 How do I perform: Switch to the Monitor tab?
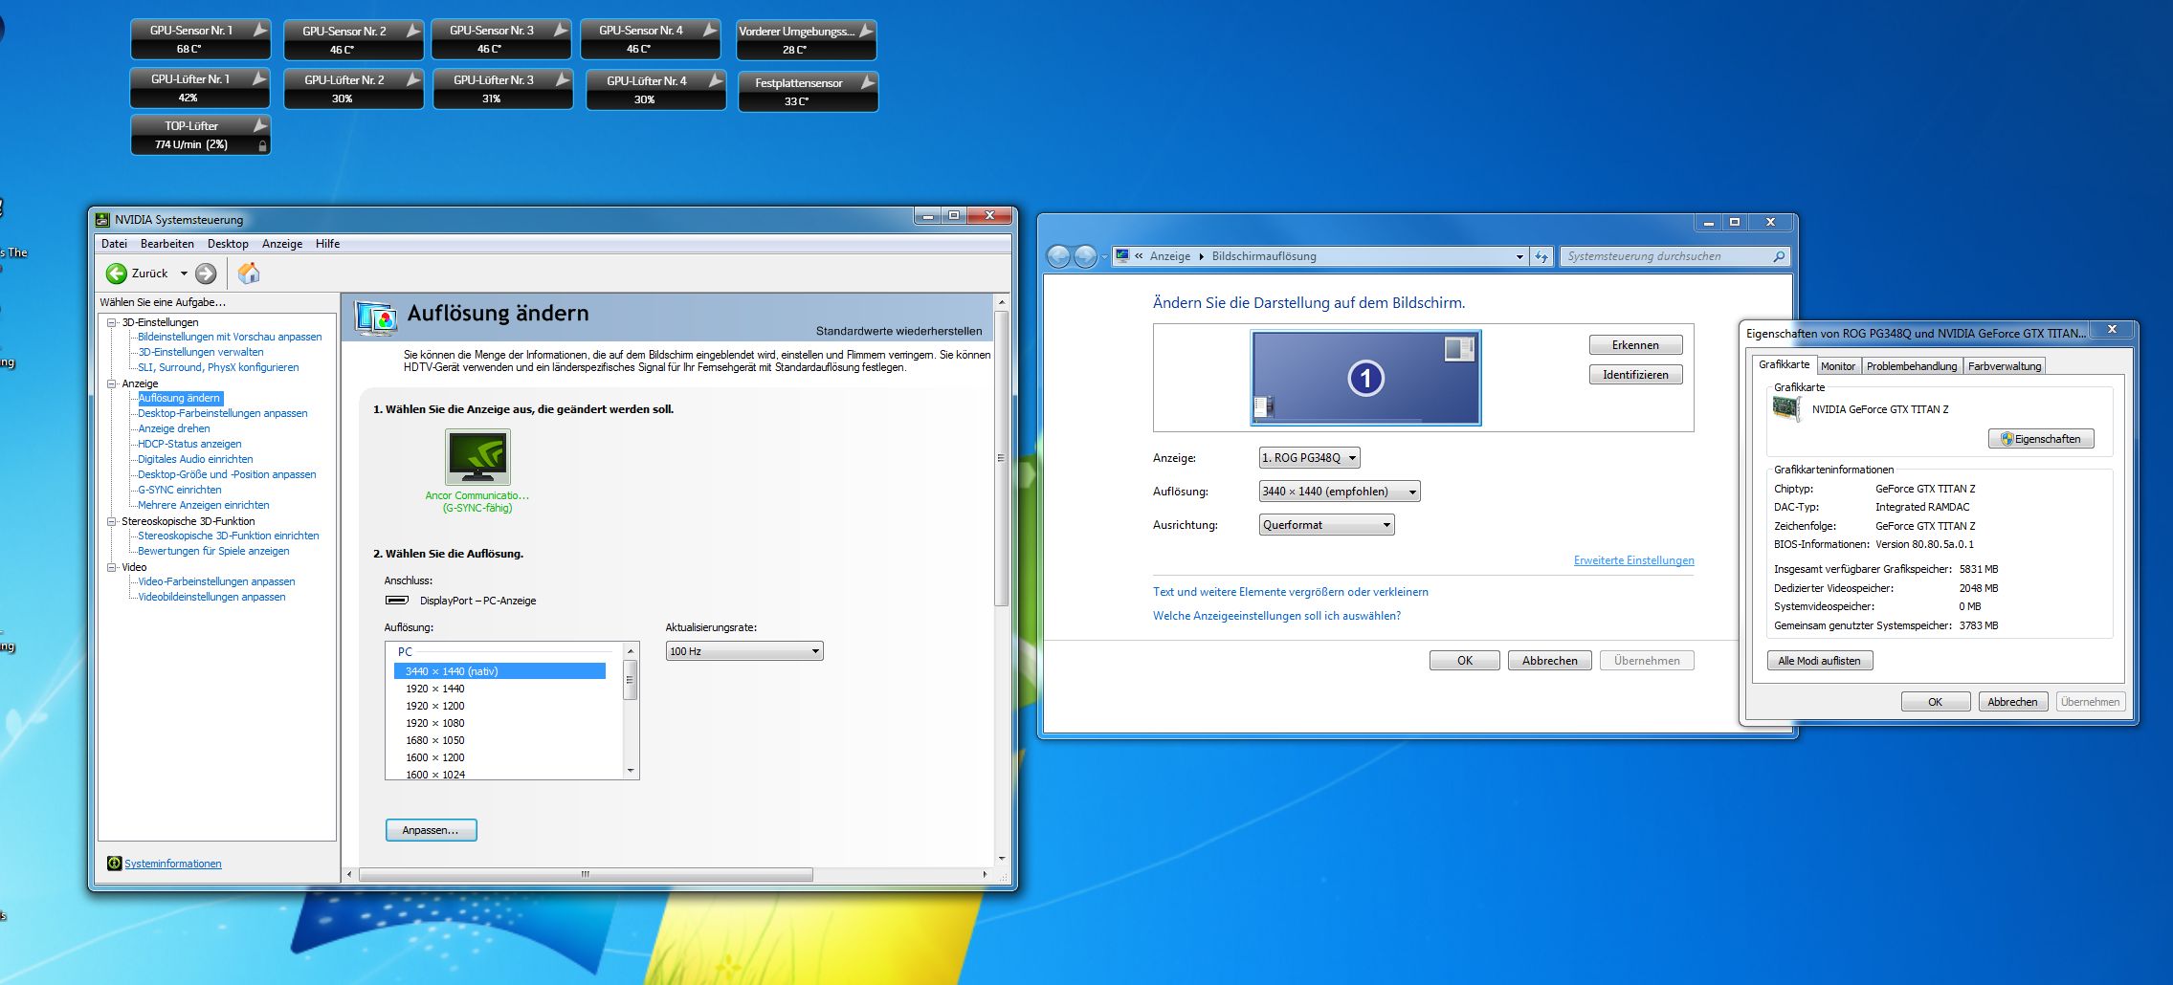pyautogui.click(x=1837, y=366)
